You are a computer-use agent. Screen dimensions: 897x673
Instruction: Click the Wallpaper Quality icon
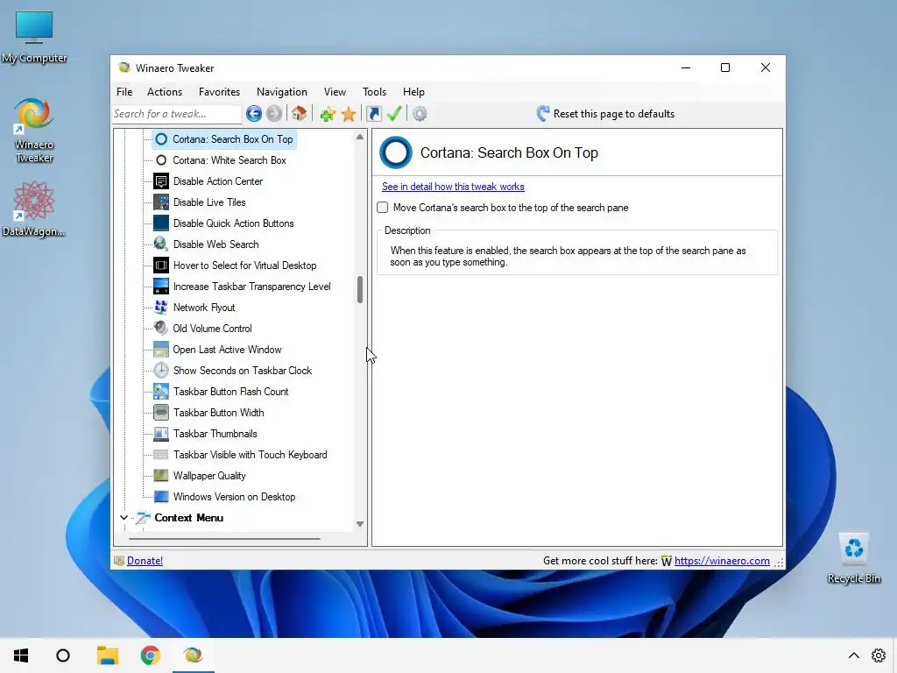point(161,476)
